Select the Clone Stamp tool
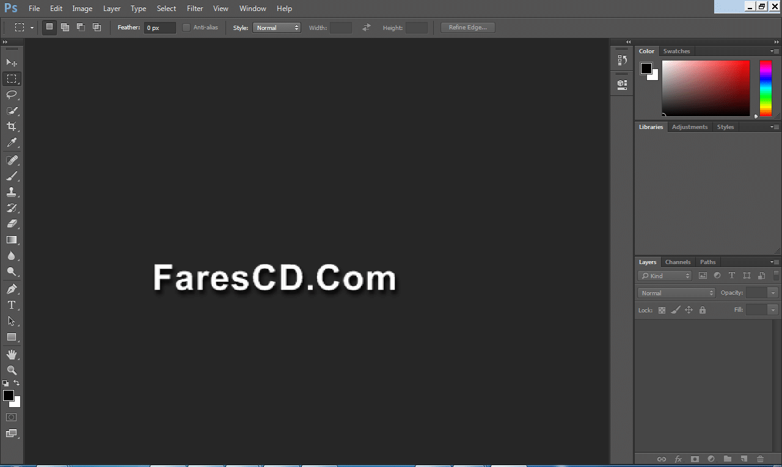 point(12,192)
